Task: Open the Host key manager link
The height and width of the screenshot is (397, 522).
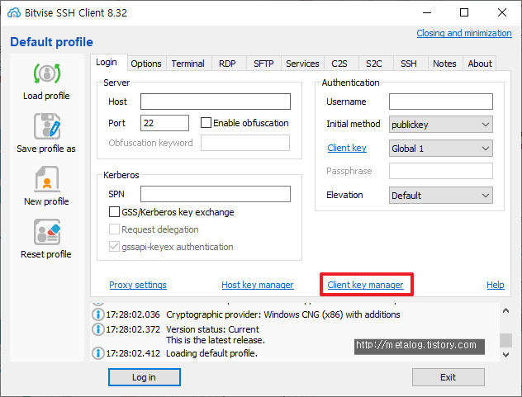Action: pyautogui.click(x=258, y=285)
